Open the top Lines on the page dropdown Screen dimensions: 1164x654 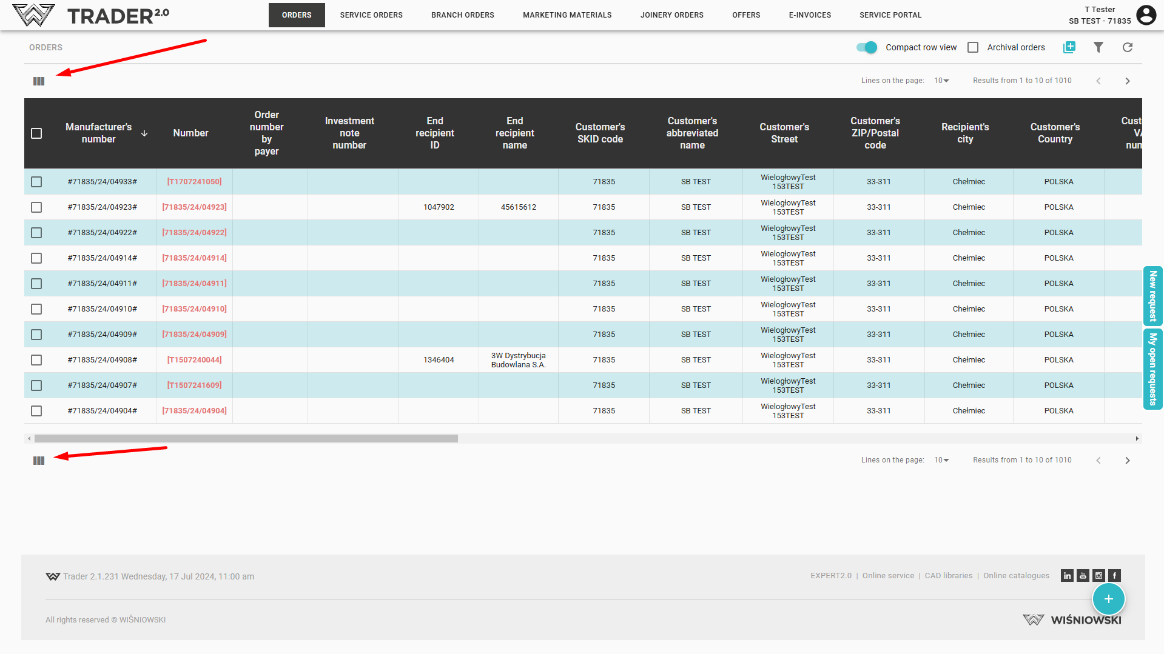tap(941, 81)
